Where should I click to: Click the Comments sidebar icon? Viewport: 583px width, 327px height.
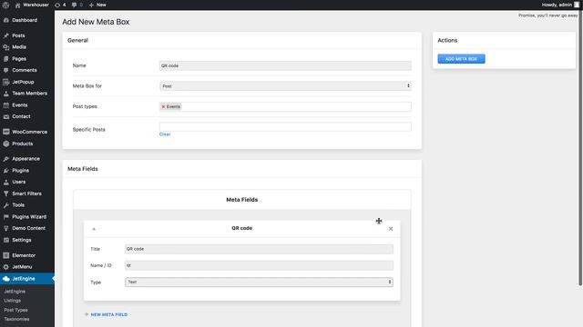click(x=6, y=70)
